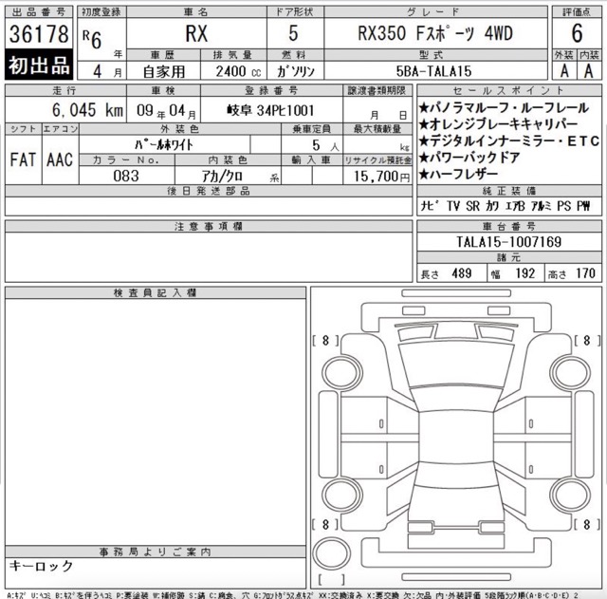607x599 pixels.
Task: Click mileage value 6,045 km
Action: tap(87, 110)
